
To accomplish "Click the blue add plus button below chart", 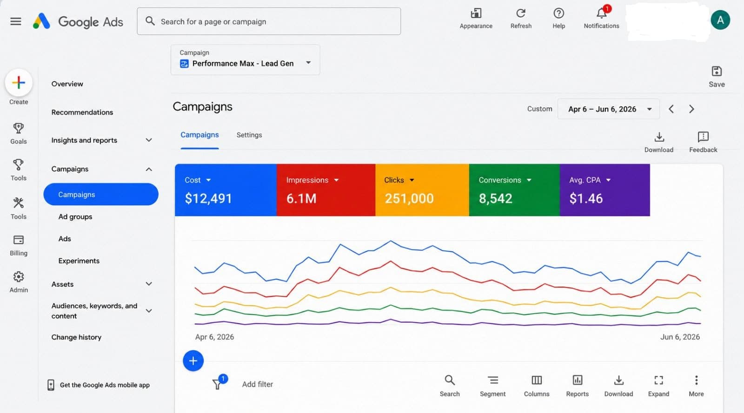I will coord(193,361).
